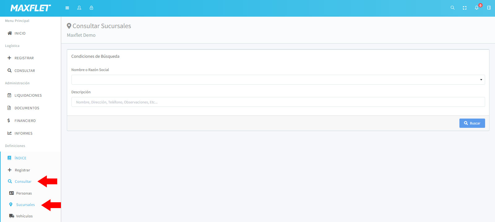Go to INICIO in the sidebar

tap(20, 33)
